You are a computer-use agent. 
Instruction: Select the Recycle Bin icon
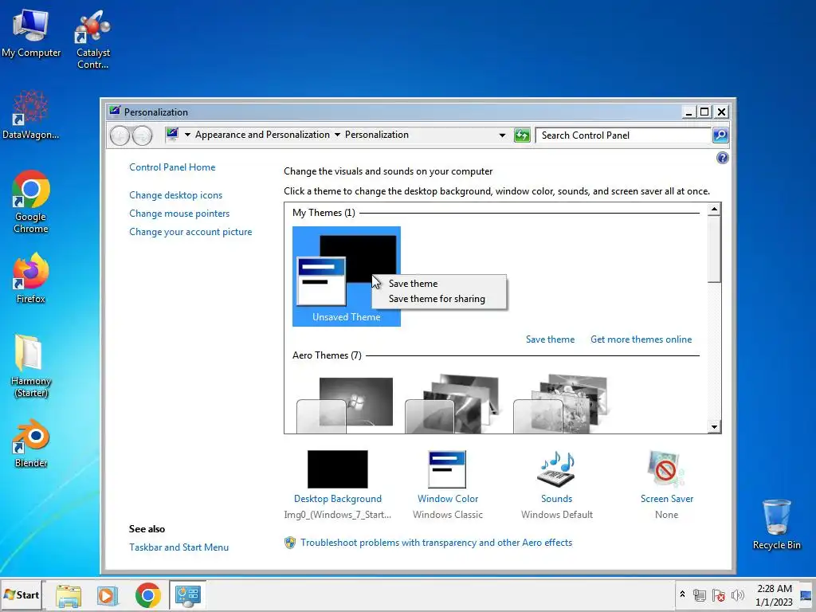coord(776,524)
